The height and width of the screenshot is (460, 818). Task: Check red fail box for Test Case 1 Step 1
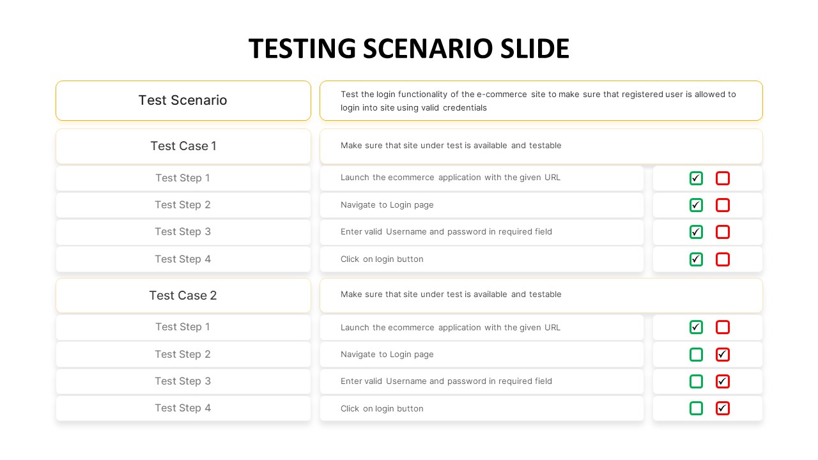click(723, 178)
